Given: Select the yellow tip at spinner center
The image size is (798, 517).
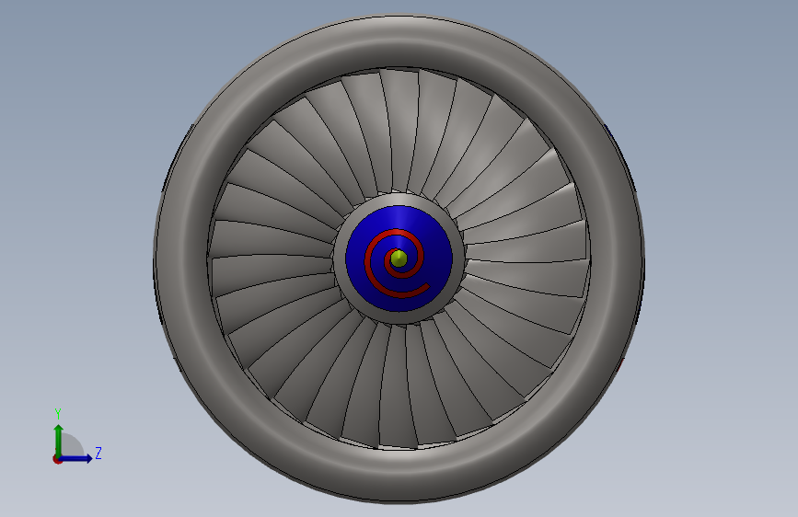Looking at the screenshot, I should [399, 258].
